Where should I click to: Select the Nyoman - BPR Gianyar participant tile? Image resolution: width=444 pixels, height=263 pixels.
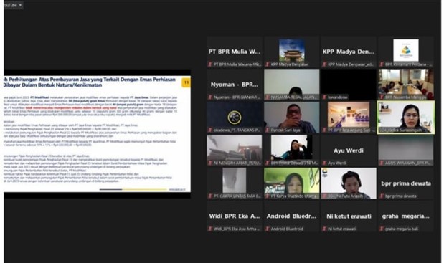(235, 85)
